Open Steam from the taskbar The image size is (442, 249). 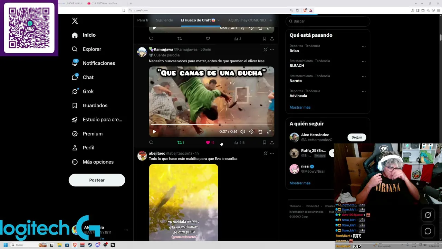(x=90, y=245)
